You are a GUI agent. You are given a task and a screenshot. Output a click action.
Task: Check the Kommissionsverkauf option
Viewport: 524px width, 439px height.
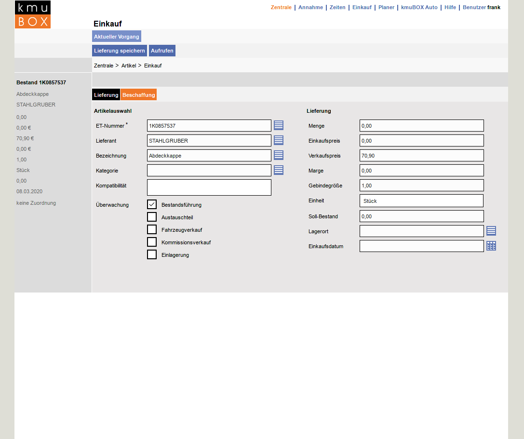click(152, 242)
